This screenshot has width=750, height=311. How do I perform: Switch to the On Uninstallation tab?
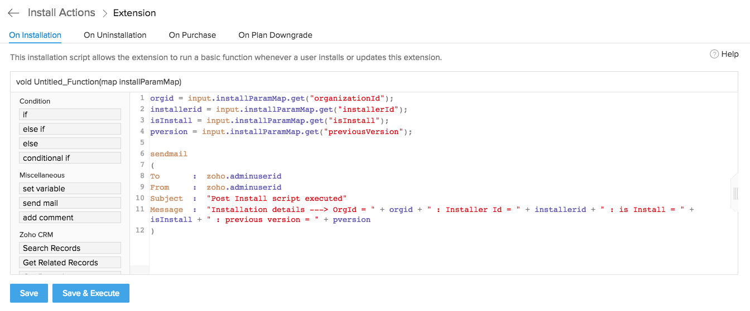click(x=115, y=35)
